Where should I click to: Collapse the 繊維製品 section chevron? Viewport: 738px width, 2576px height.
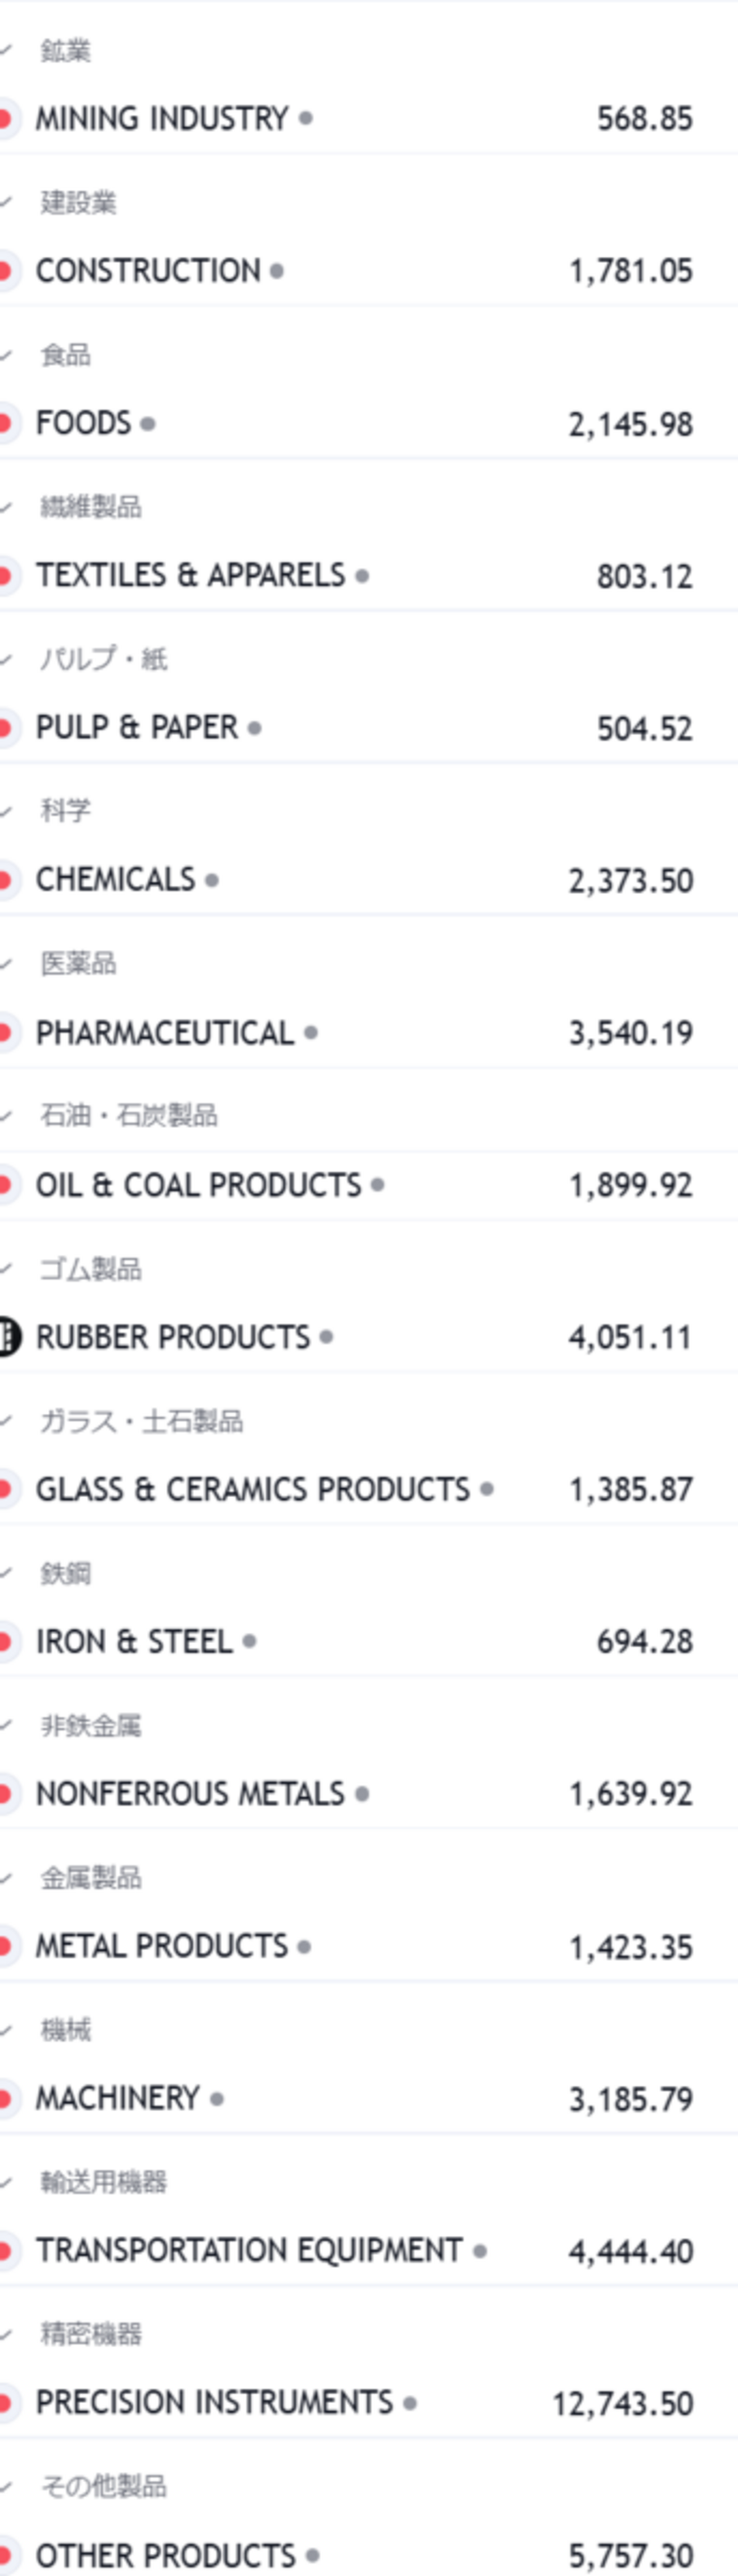6,507
